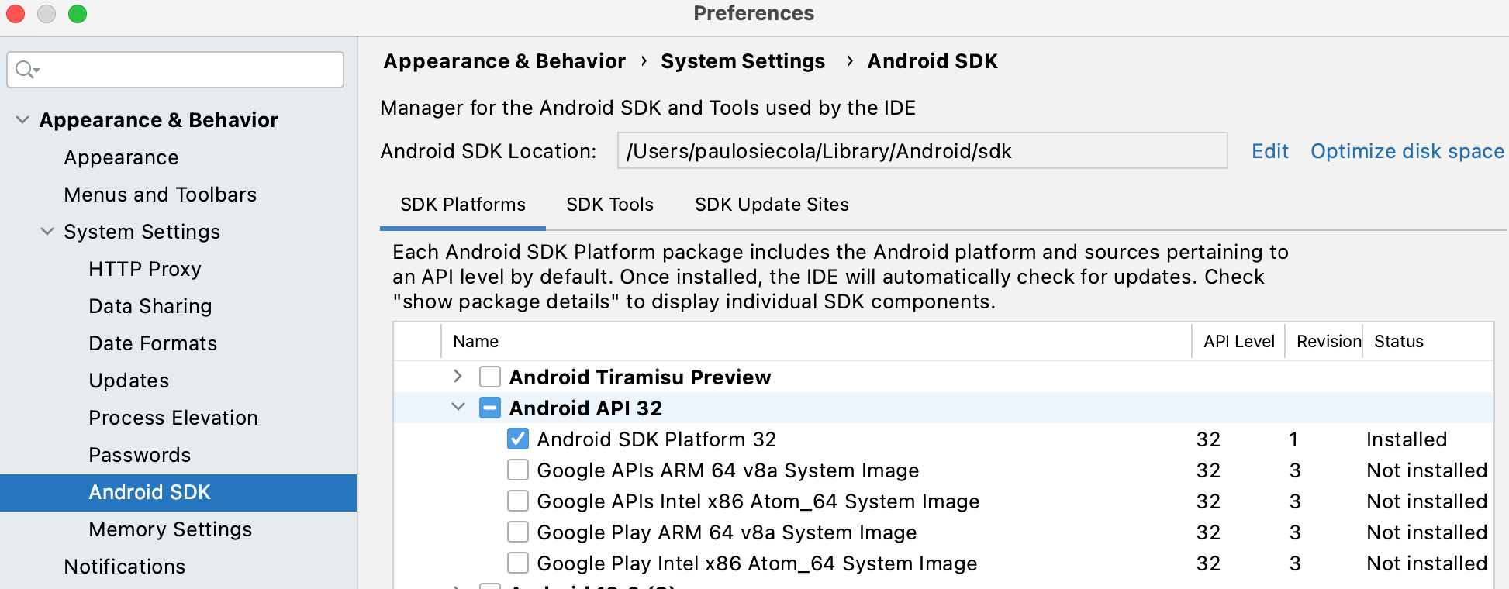This screenshot has height=589, width=1509.
Task: Check Google Play Intel x86 Atom_64 System Image
Action: (x=518, y=563)
